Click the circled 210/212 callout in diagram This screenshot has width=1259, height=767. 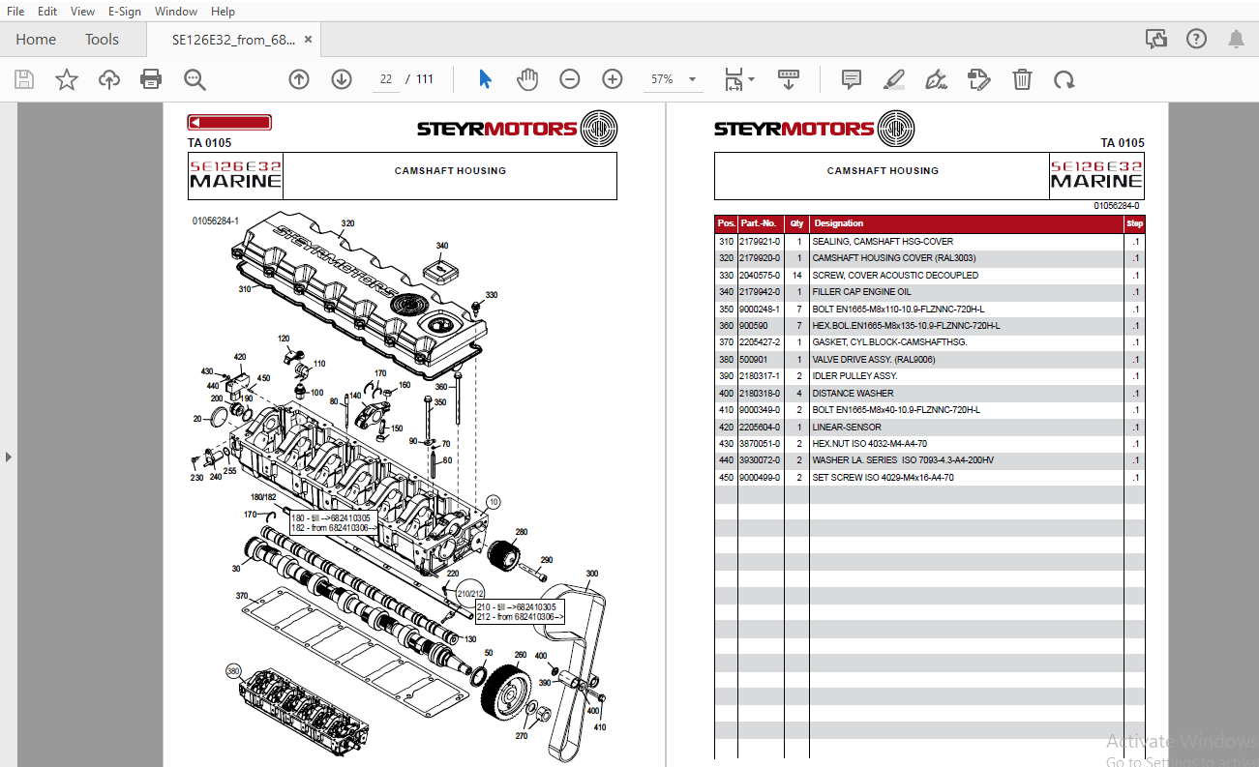coord(470,593)
